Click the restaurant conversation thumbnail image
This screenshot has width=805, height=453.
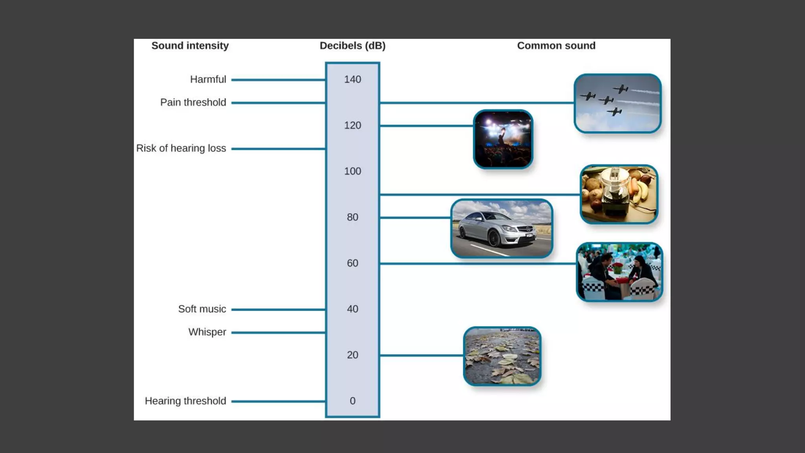[619, 272]
